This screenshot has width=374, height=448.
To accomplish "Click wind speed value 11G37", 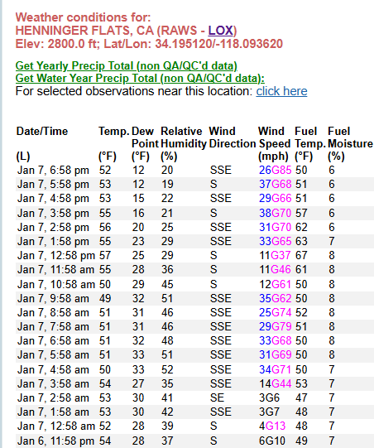I will [x=276, y=255].
